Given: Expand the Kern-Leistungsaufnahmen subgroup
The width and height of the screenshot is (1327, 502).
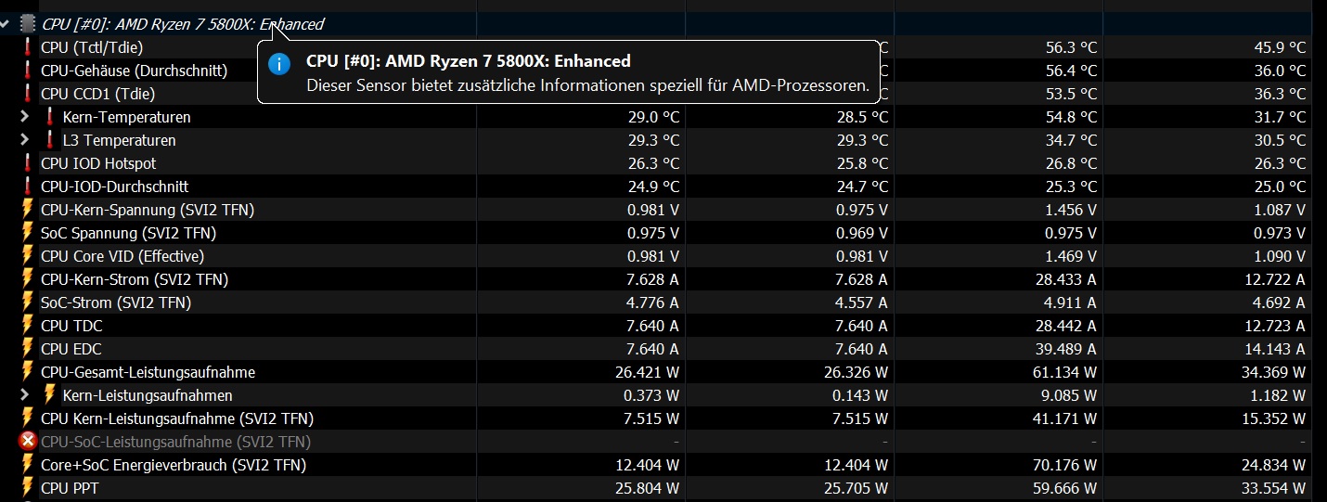Looking at the screenshot, I should [25, 394].
